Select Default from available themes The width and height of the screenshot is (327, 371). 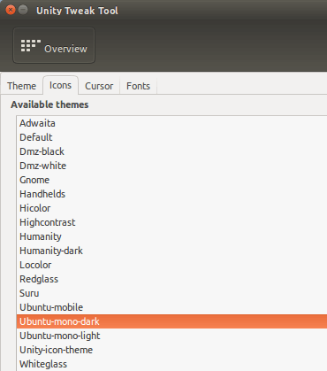click(x=171, y=137)
